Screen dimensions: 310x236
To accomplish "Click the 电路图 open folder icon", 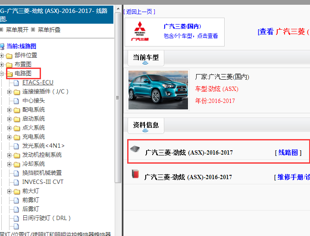I will pos(9,74).
